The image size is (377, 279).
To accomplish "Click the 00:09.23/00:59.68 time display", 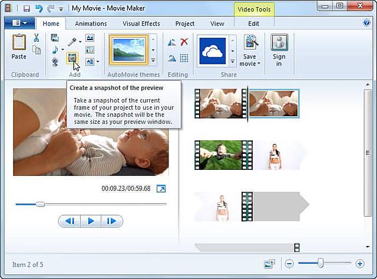I will tap(126, 188).
